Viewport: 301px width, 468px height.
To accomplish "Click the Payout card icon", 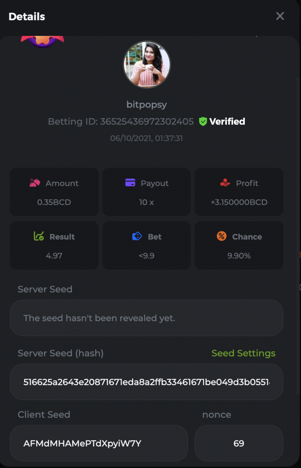I will pyautogui.click(x=130, y=183).
